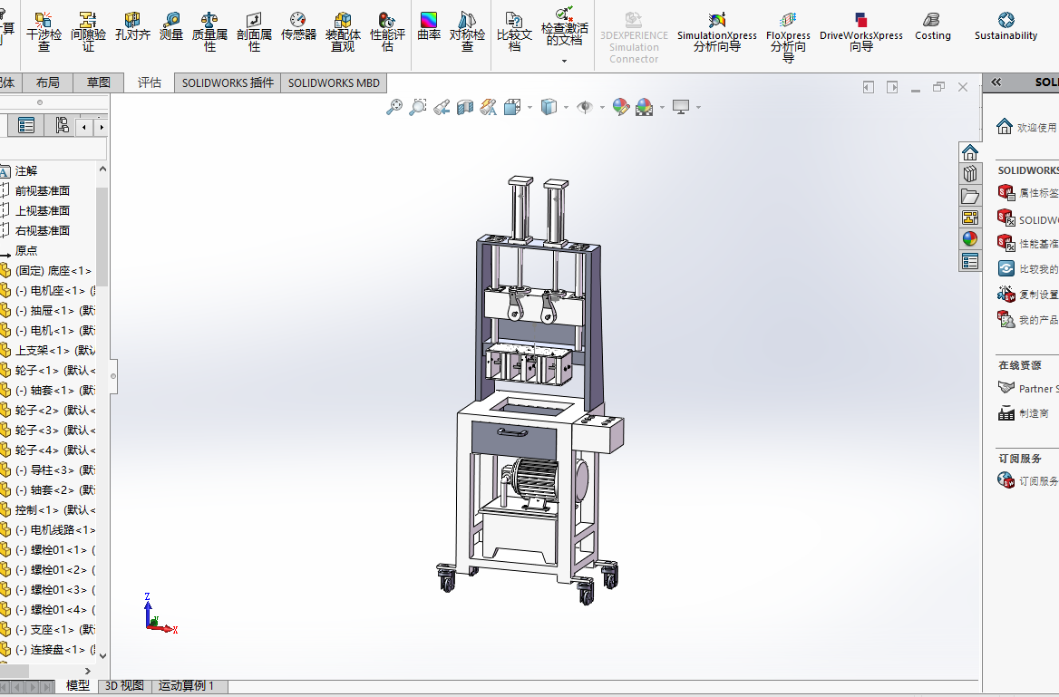Open Assembly Visualization (装配体直观)
Screen dimensions: 1059x697
point(343,32)
